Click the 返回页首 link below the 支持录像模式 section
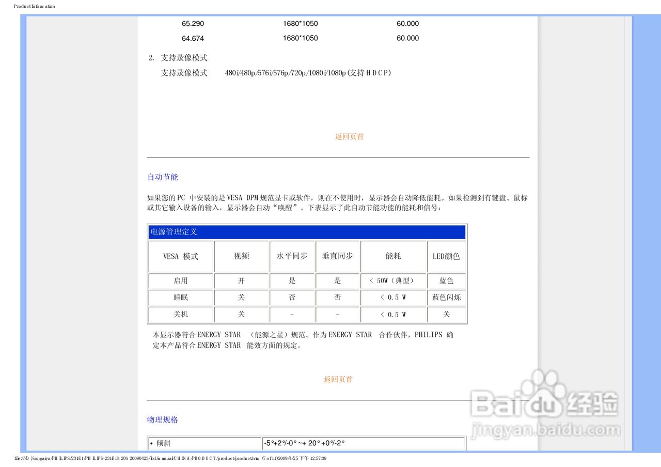 pyautogui.click(x=349, y=137)
